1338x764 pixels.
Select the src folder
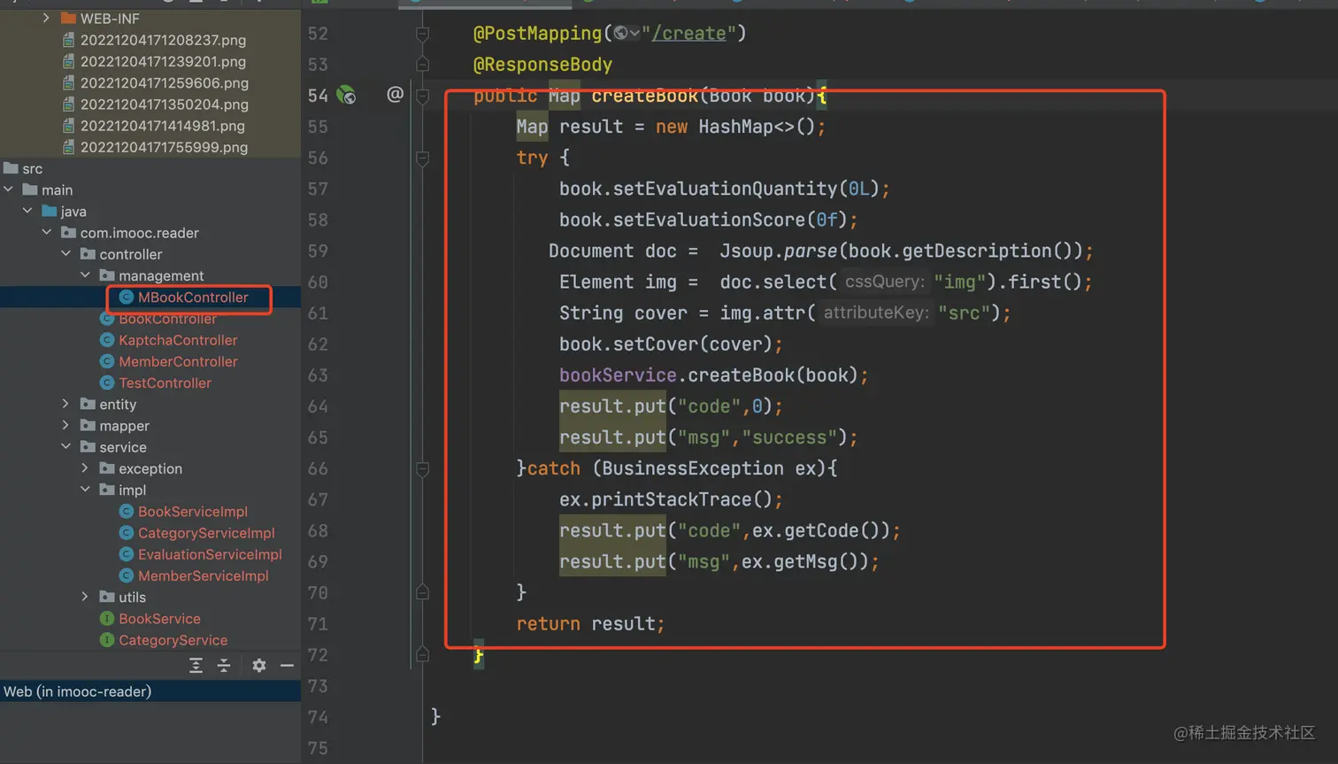click(24, 168)
